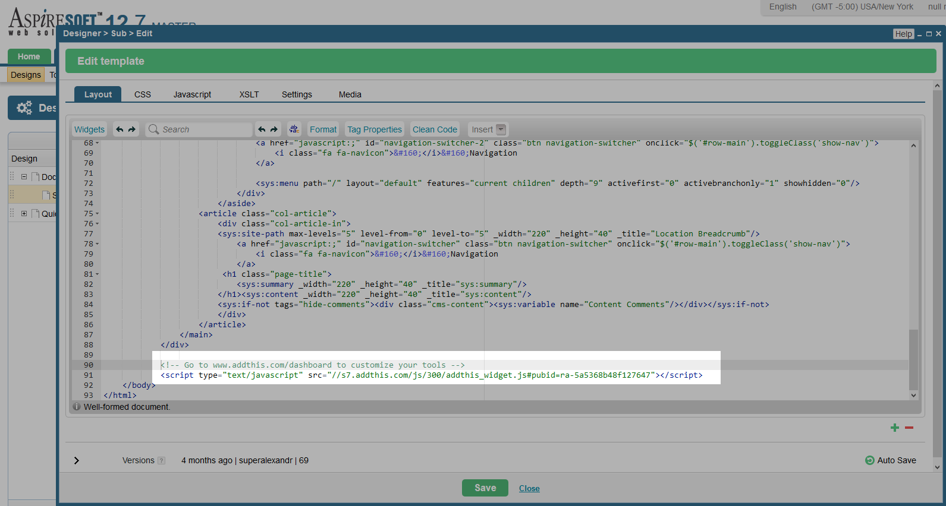This screenshot has height=506, width=946.
Task: Open the Media tab
Action: coord(350,94)
